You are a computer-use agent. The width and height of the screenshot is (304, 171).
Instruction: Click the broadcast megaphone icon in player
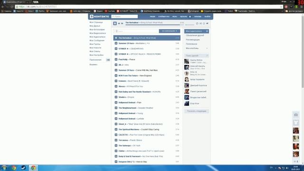(x=207, y=23)
